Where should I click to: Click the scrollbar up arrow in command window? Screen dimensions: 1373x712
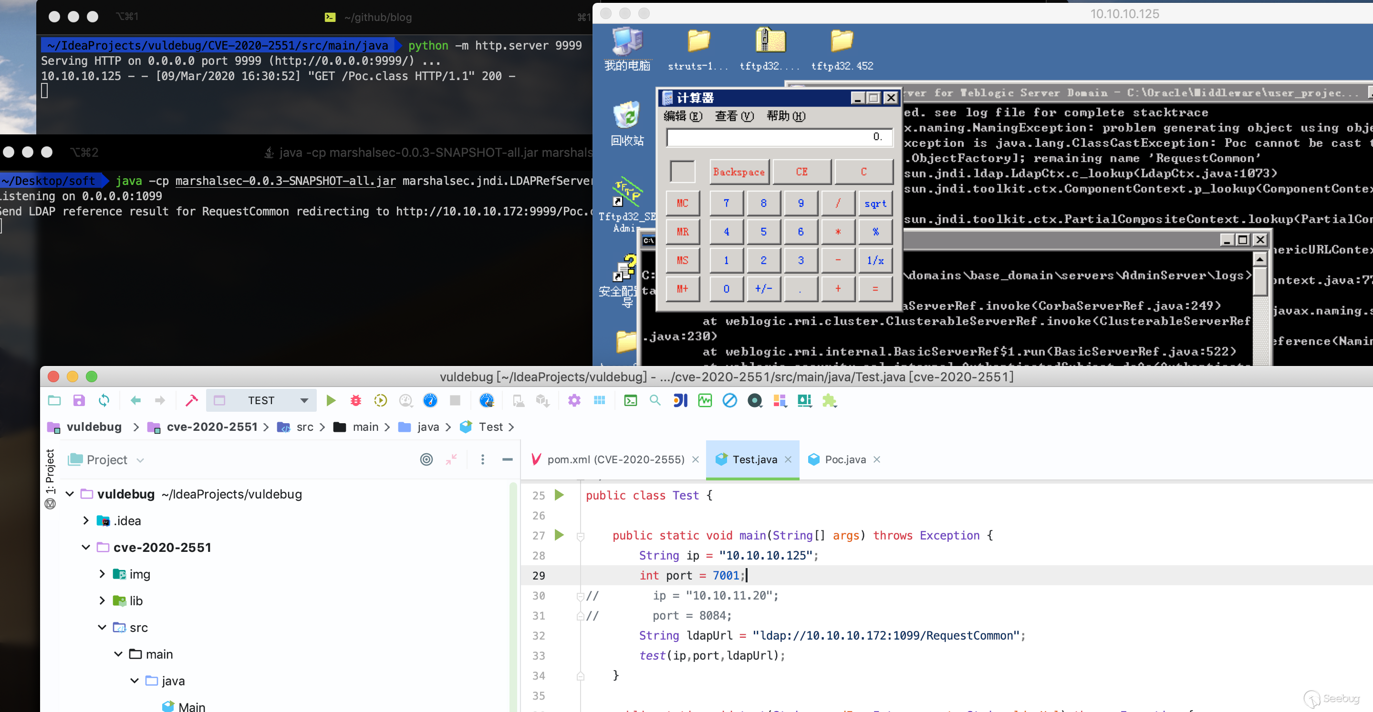click(x=1259, y=259)
